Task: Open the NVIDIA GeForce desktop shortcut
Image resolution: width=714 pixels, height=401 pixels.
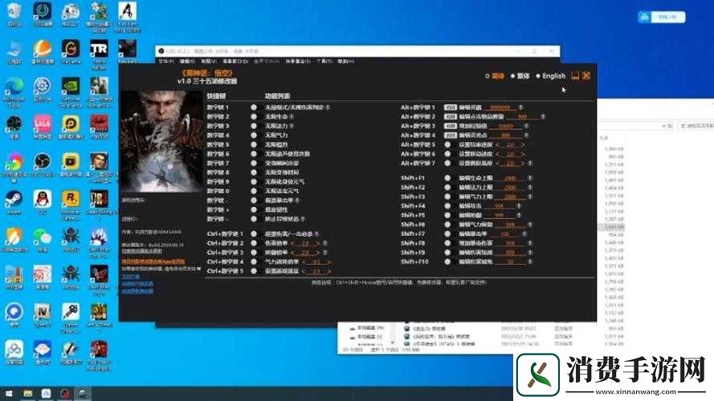Action: pyautogui.click(x=71, y=86)
